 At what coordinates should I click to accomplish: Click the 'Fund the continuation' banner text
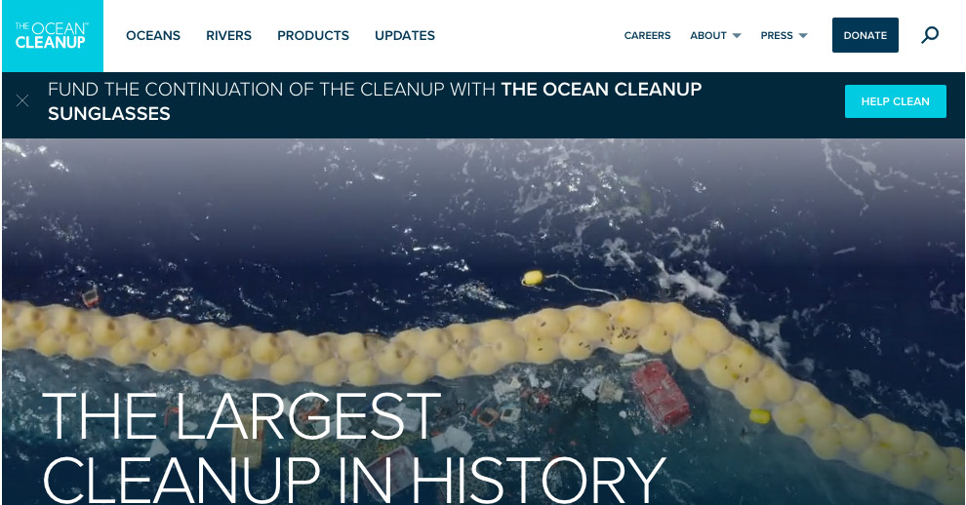click(271, 90)
